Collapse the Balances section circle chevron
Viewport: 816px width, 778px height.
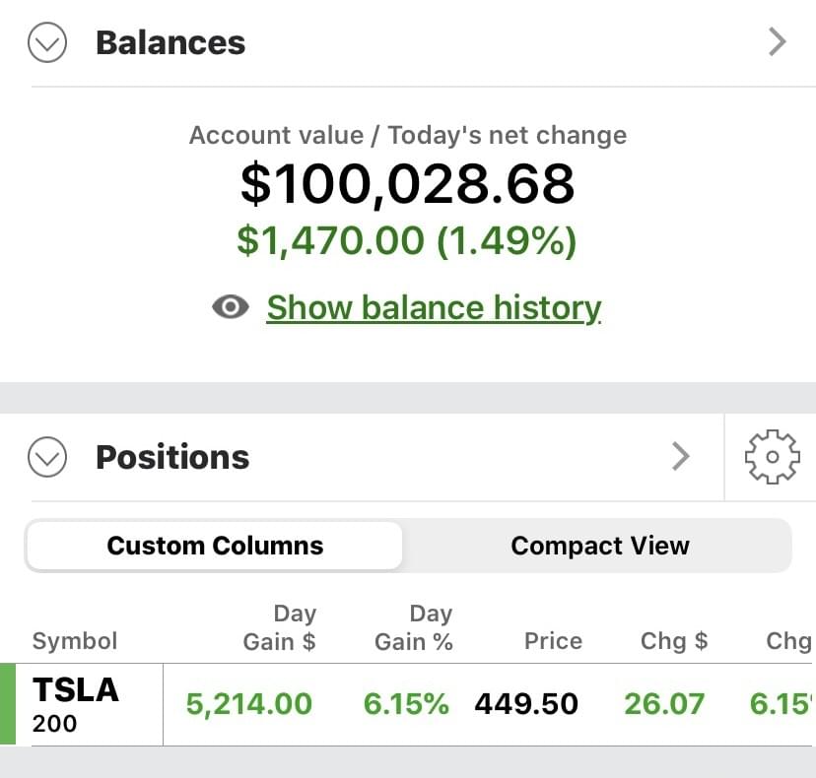(47, 43)
